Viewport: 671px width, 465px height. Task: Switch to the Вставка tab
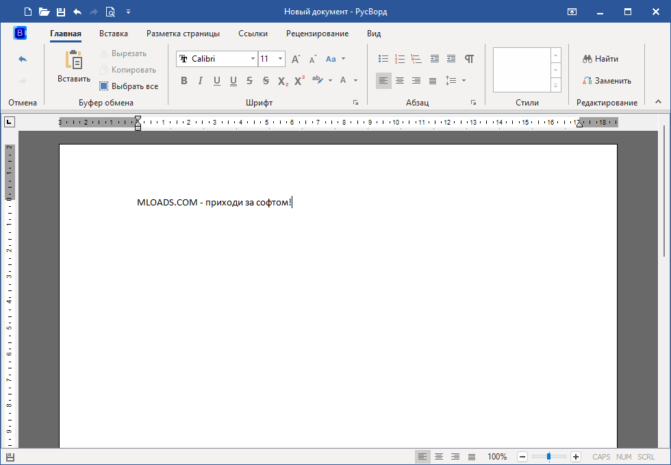113,34
